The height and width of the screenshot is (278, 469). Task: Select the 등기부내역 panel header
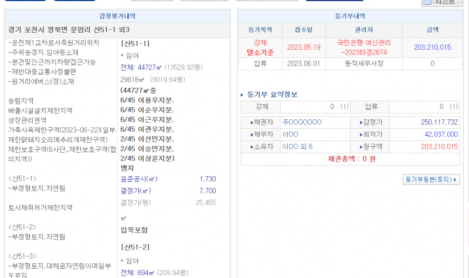[349, 16]
